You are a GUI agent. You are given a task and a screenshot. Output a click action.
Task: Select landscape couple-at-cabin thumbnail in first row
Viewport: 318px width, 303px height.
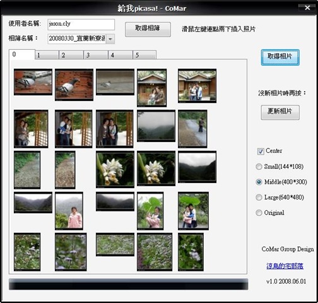coord(197,86)
